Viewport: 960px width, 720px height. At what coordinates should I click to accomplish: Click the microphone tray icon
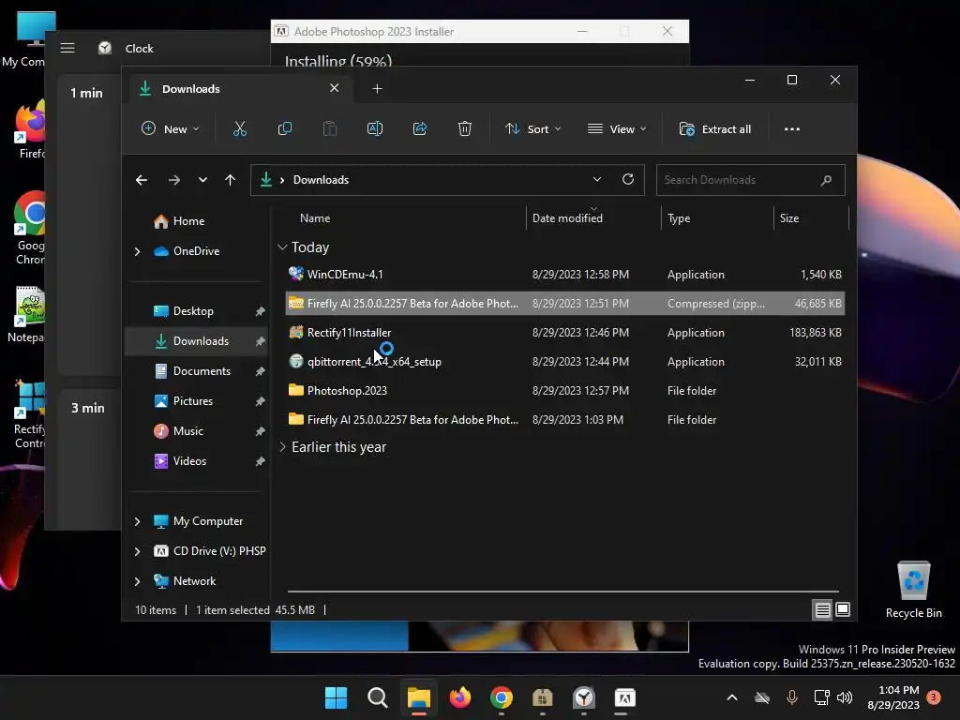791,697
